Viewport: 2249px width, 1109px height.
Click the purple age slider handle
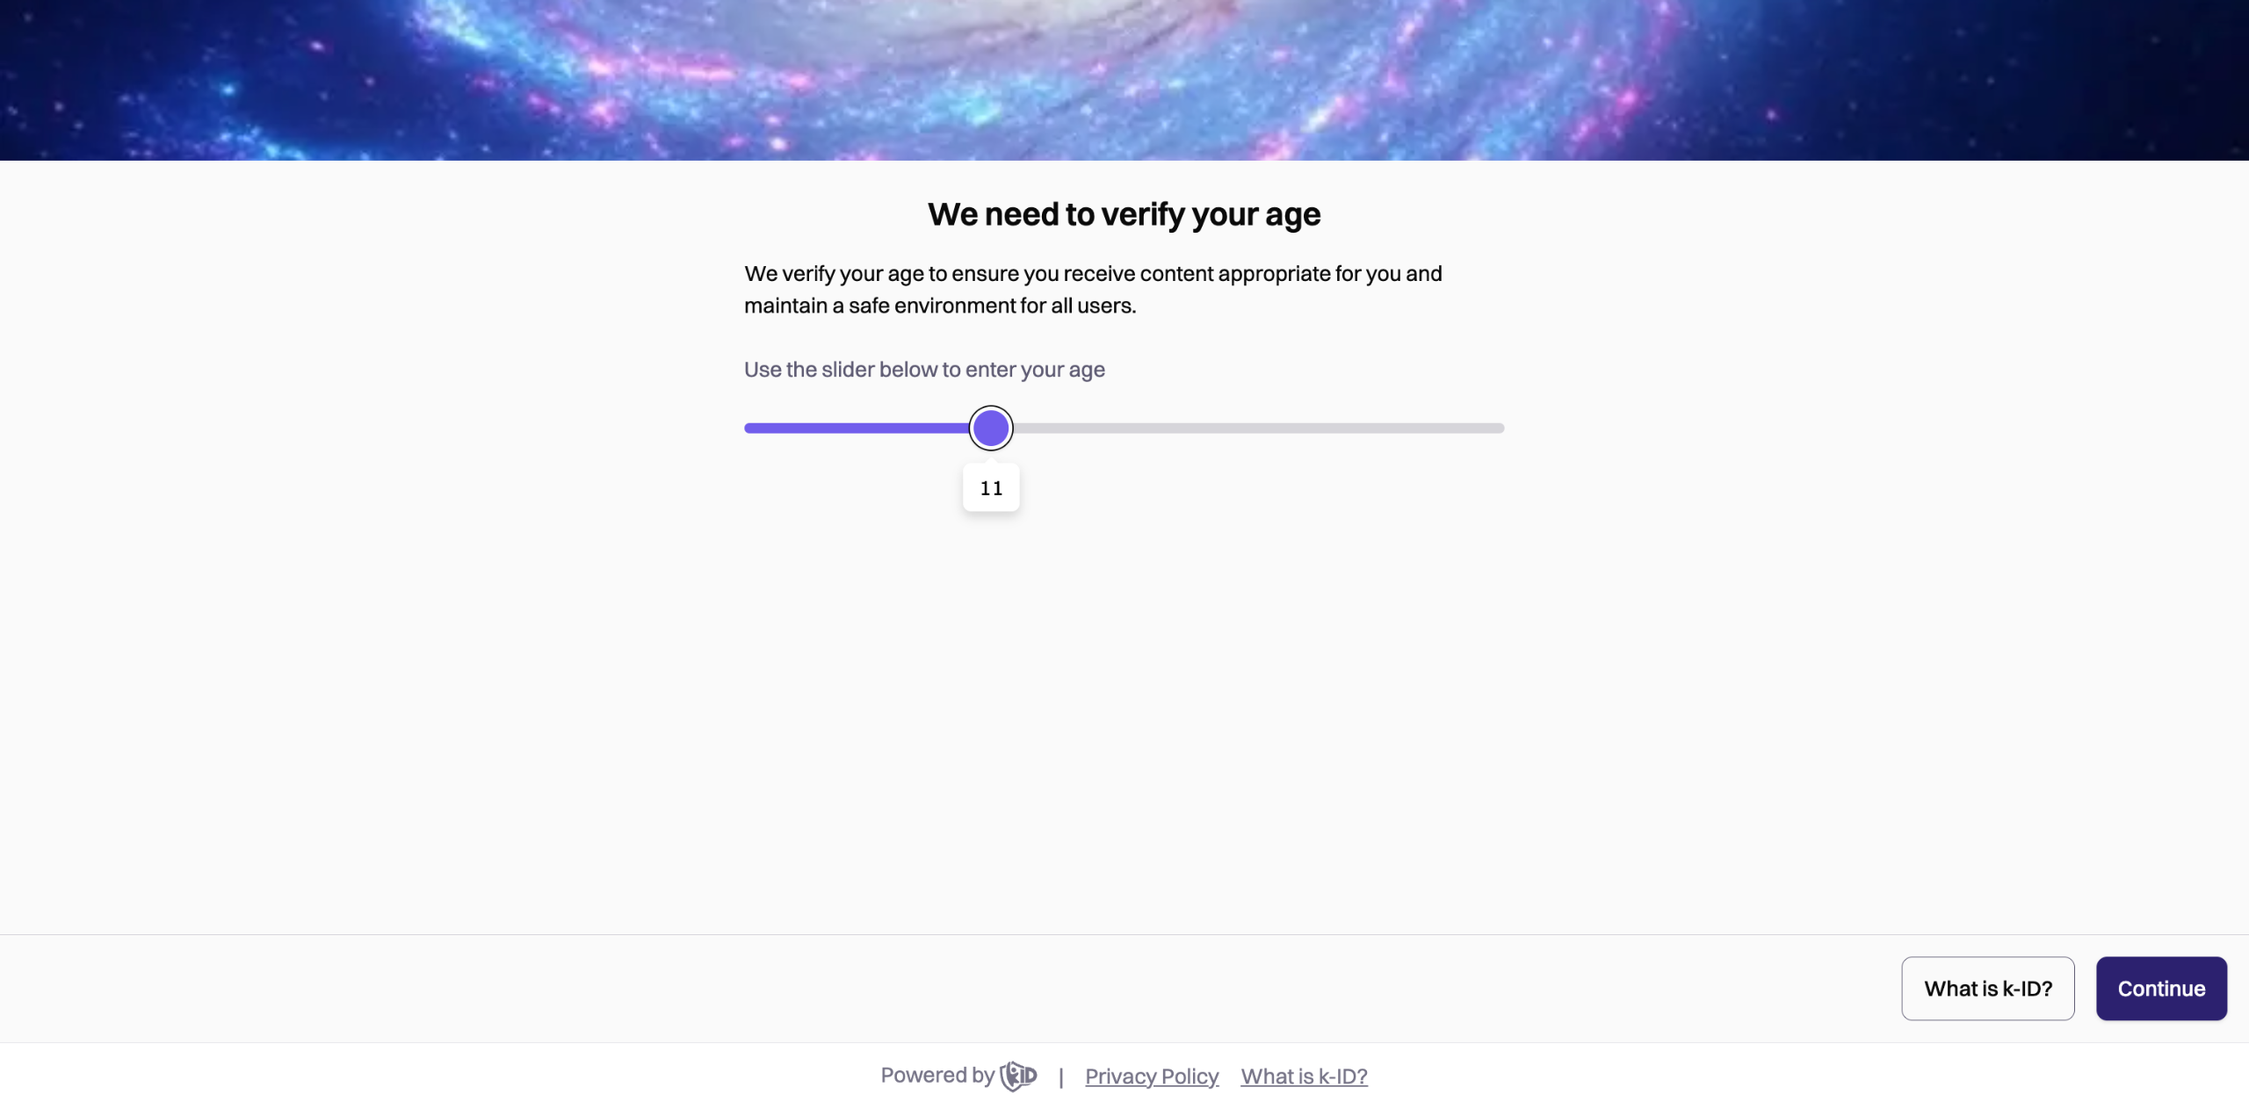tap(991, 428)
